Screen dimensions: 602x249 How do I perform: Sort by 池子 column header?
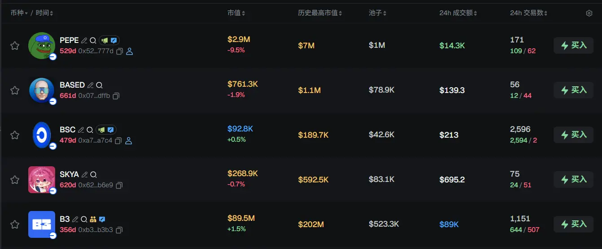pos(377,13)
